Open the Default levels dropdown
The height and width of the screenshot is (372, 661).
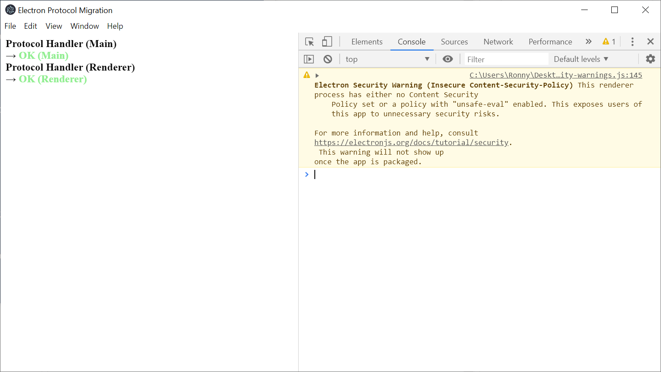[581, 59]
